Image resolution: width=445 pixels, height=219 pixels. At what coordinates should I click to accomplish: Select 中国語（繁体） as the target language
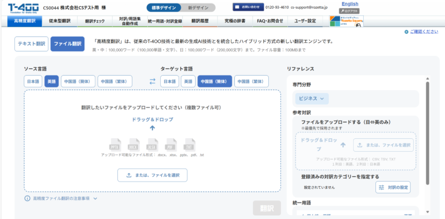[x=252, y=81]
